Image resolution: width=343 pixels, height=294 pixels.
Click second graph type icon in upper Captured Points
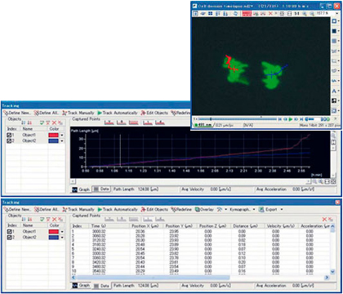point(122,122)
